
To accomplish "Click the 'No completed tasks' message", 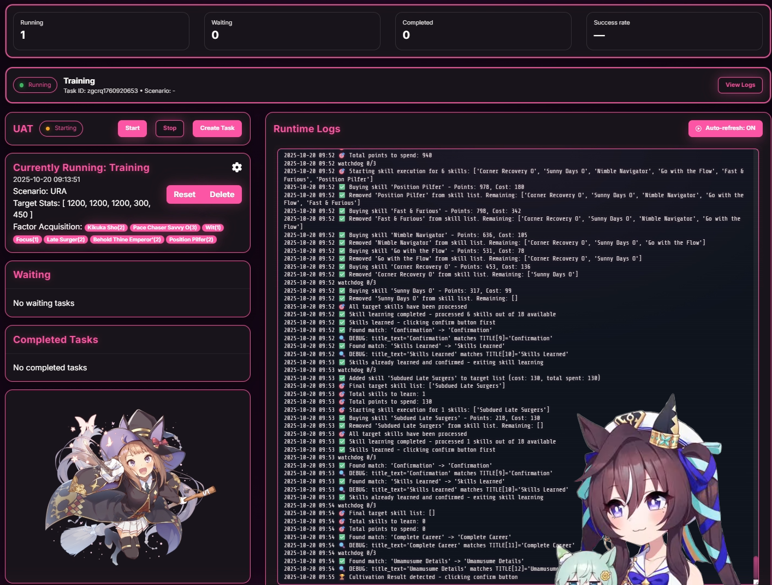I will [x=50, y=368].
